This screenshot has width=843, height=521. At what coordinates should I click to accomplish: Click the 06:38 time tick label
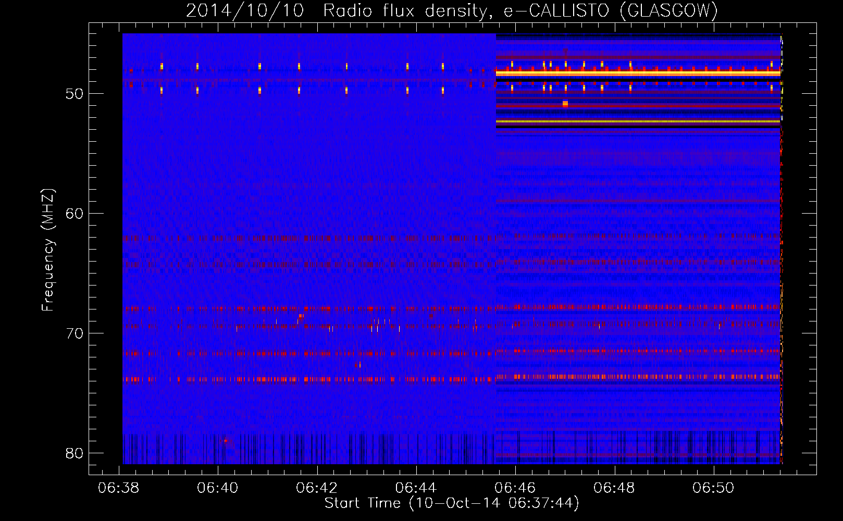119,488
